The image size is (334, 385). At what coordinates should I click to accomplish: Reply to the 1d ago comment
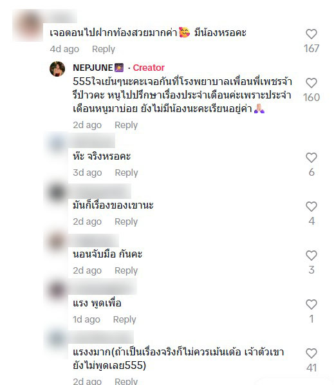pos(124,319)
